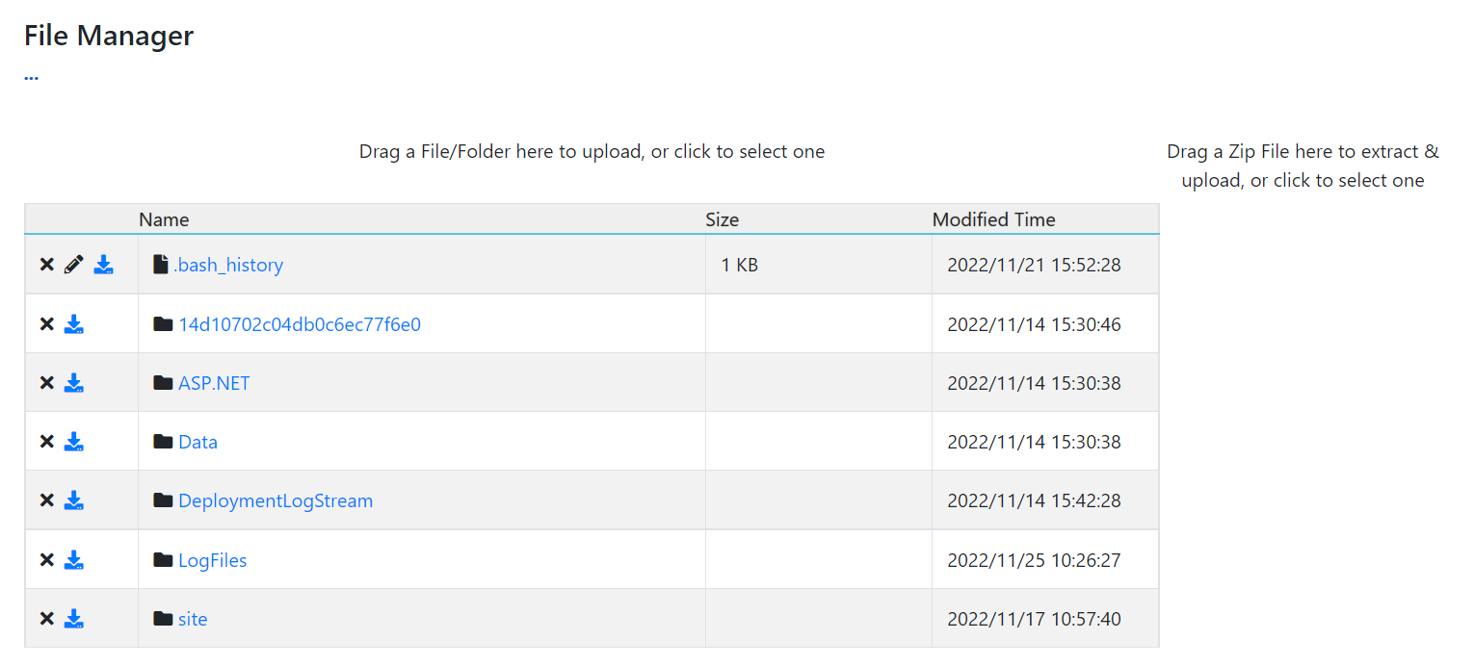
Task: Delete the ASP.NET folder
Action: pos(46,383)
